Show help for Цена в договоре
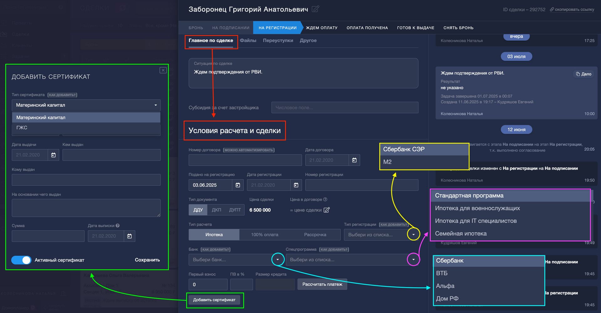The image size is (601, 313). [325, 199]
